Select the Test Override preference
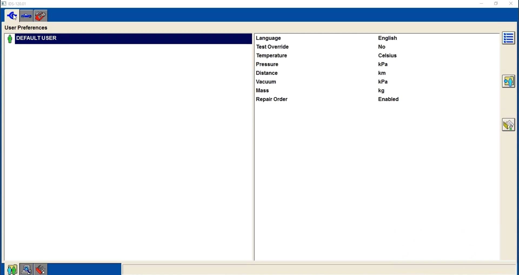 tap(272, 47)
